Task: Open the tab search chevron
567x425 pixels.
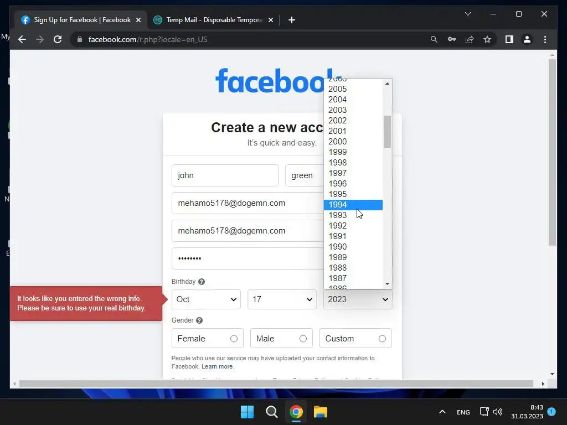Action: point(467,14)
